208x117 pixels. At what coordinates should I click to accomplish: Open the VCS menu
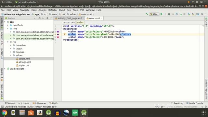point(82,10)
